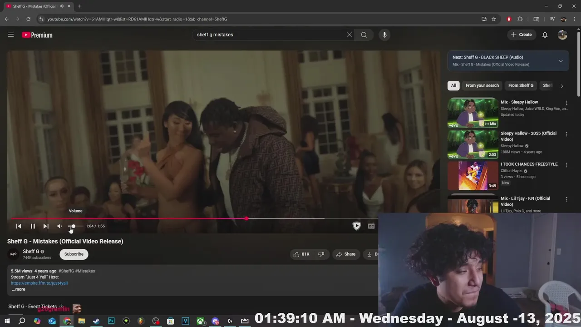Open a new browser tab with plus

pyautogui.click(x=80, y=6)
